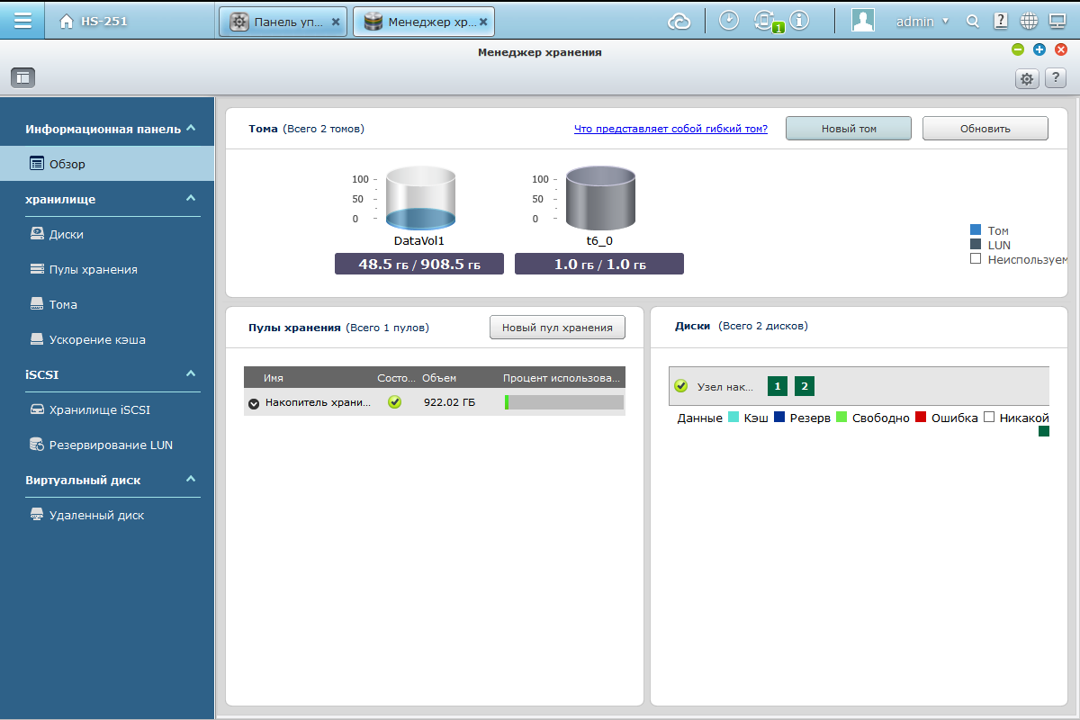Open the main hamburger menu
Viewport: 1080px width, 720px height.
[22, 21]
